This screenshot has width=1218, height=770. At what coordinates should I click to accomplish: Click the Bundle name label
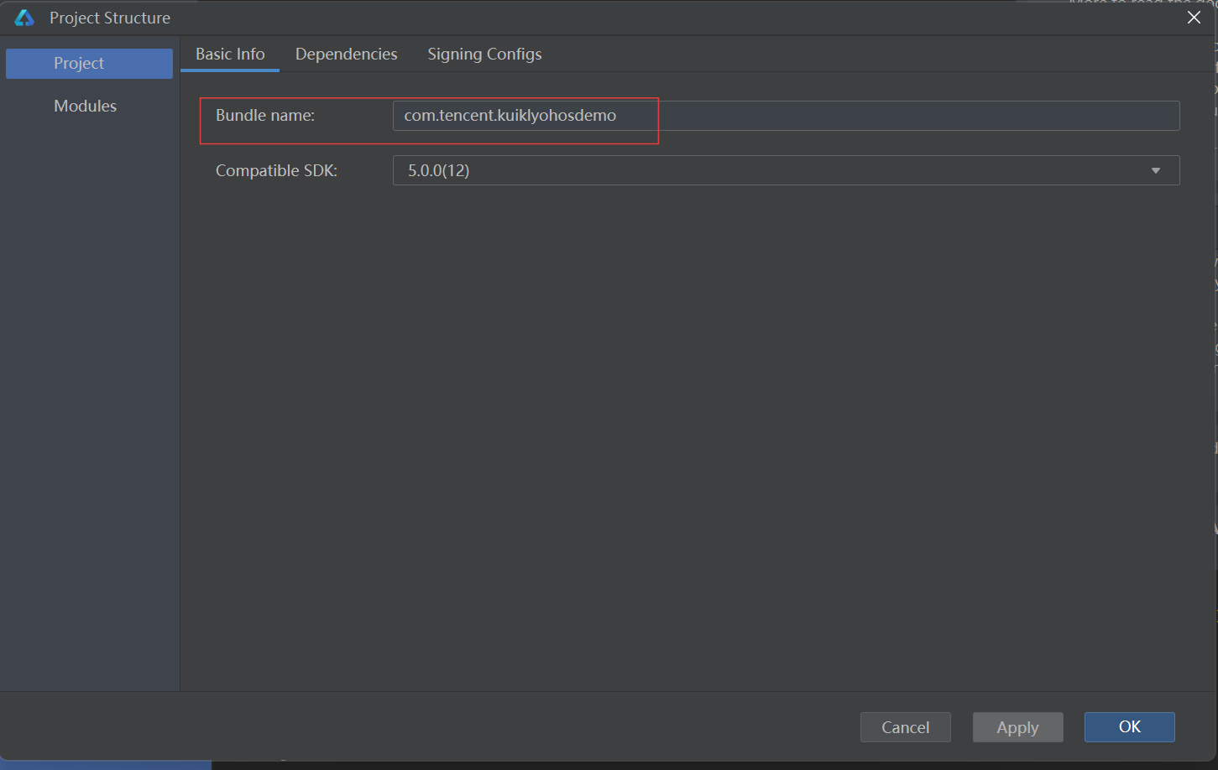click(x=265, y=116)
